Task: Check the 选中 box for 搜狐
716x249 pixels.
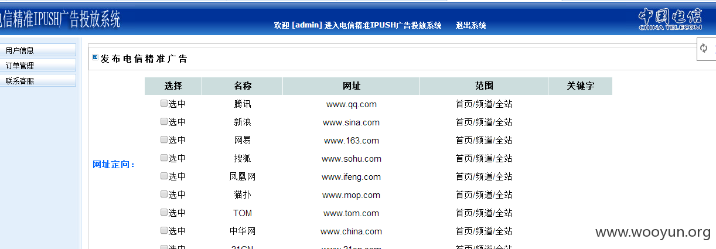Action: 164,158
